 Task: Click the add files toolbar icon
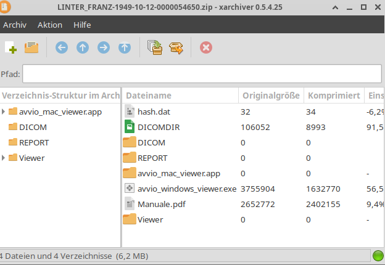tap(155, 47)
